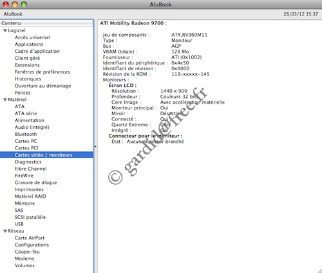Click the Contenu column header
322x273 pixels.
tap(46, 23)
